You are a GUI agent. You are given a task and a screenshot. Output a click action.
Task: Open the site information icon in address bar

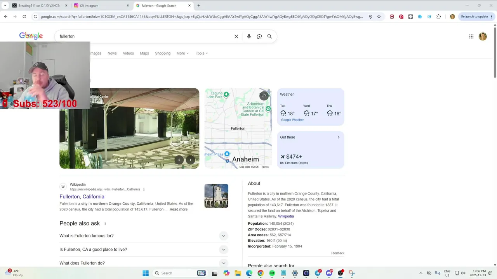[35, 17]
